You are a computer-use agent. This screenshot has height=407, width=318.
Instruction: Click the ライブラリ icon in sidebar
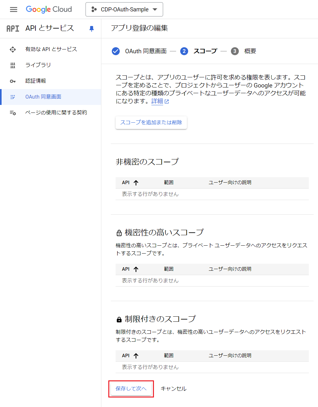click(x=13, y=65)
